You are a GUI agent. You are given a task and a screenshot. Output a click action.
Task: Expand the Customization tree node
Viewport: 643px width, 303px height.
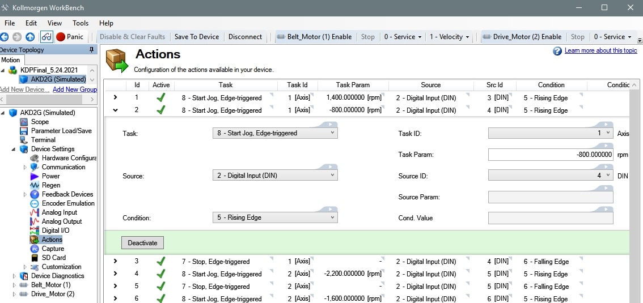(x=25, y=267)
